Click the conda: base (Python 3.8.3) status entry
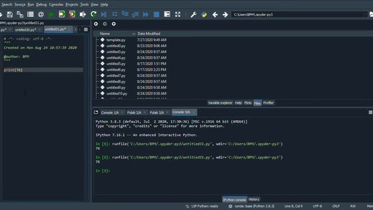373x210 pixels. [x=251, y=206]
